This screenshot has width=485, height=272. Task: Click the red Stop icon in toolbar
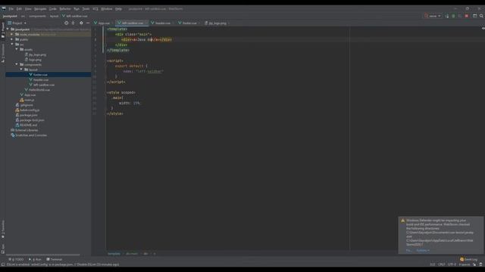467,16
